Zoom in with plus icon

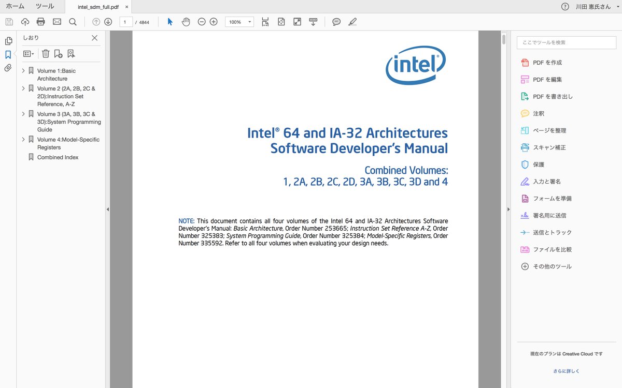pos(214,22)
